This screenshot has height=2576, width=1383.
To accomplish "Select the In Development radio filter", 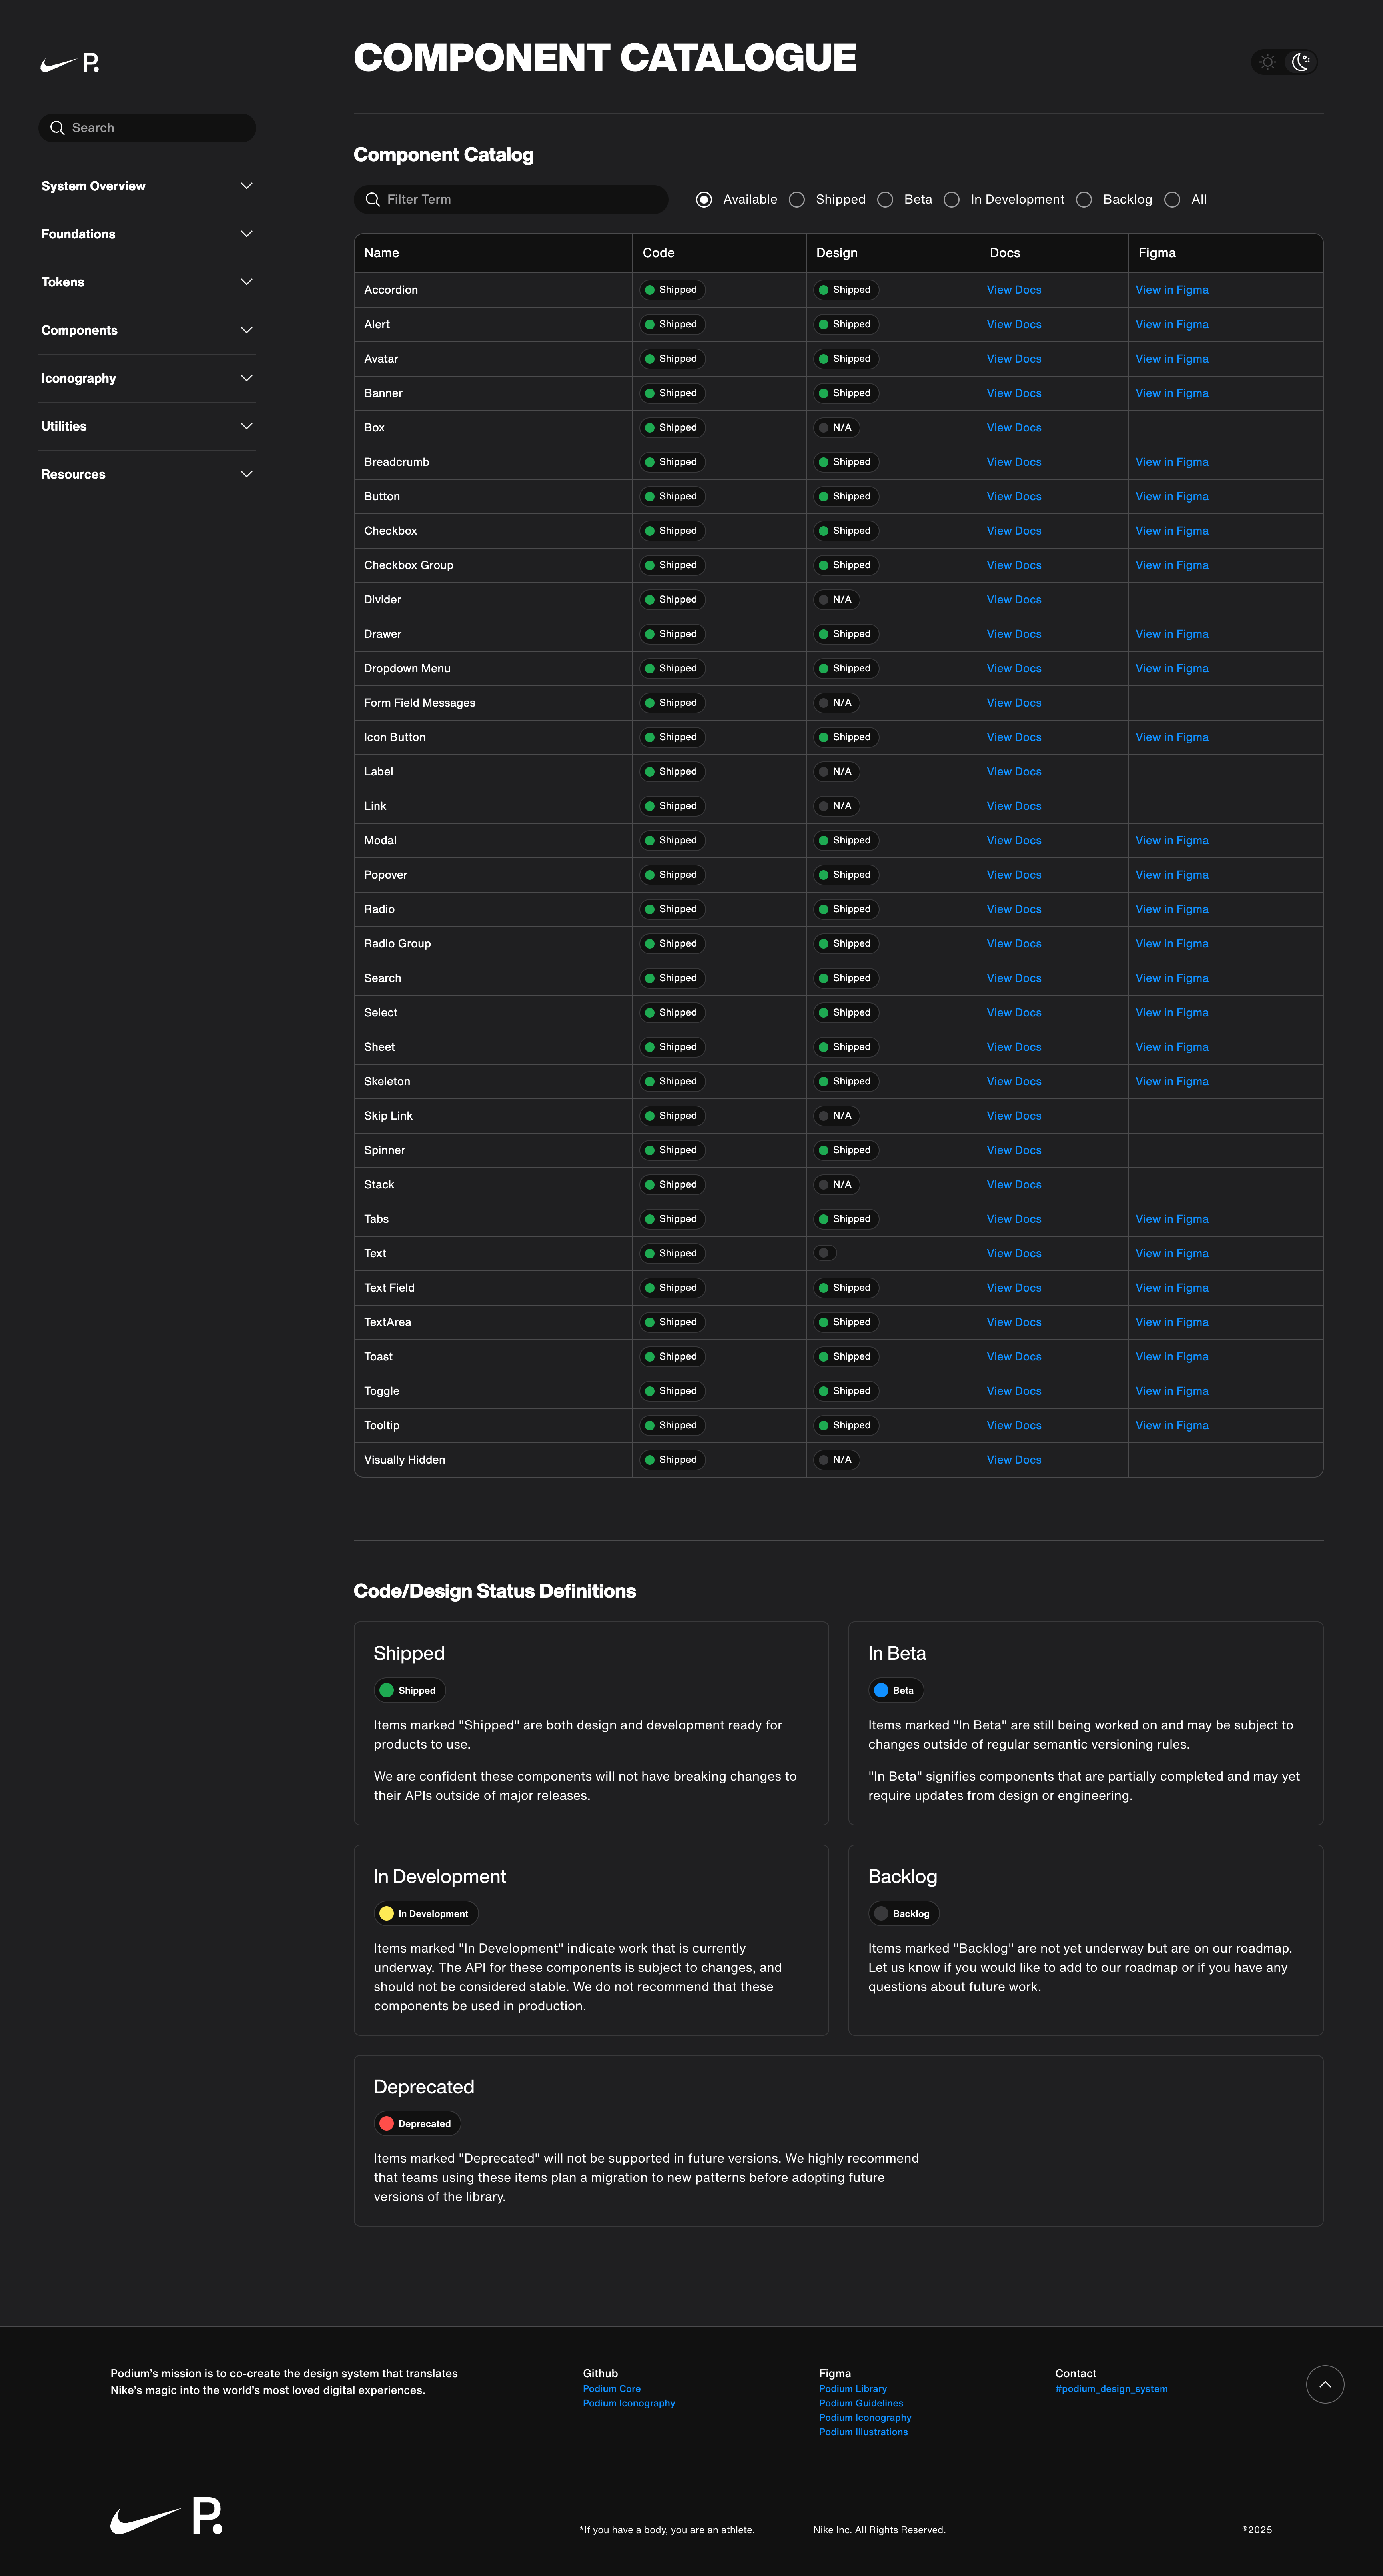I will [952, 200].
